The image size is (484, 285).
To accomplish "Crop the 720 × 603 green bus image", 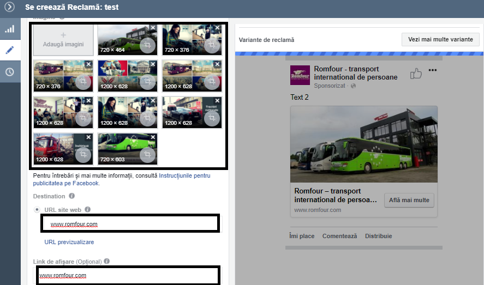I will (147, 155).
